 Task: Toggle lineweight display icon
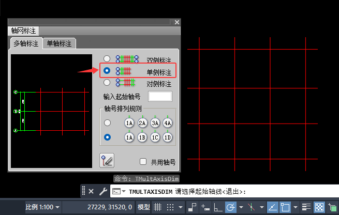point(306,207)
